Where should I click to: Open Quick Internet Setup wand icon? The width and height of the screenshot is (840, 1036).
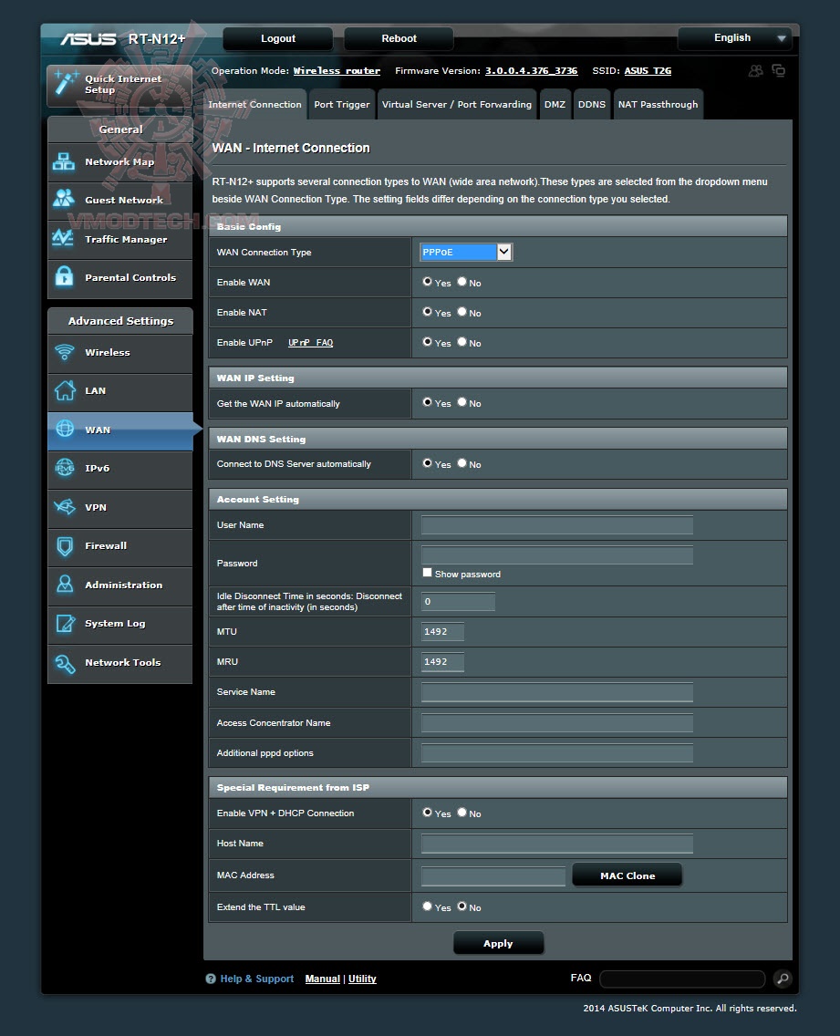click(66, 83)
